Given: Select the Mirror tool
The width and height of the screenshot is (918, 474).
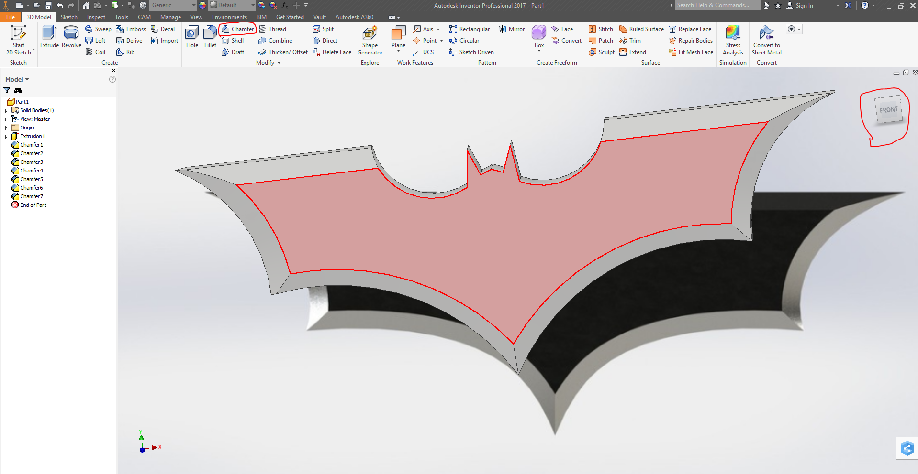Looking at the screenshot, I should click(x=512, y=29).
